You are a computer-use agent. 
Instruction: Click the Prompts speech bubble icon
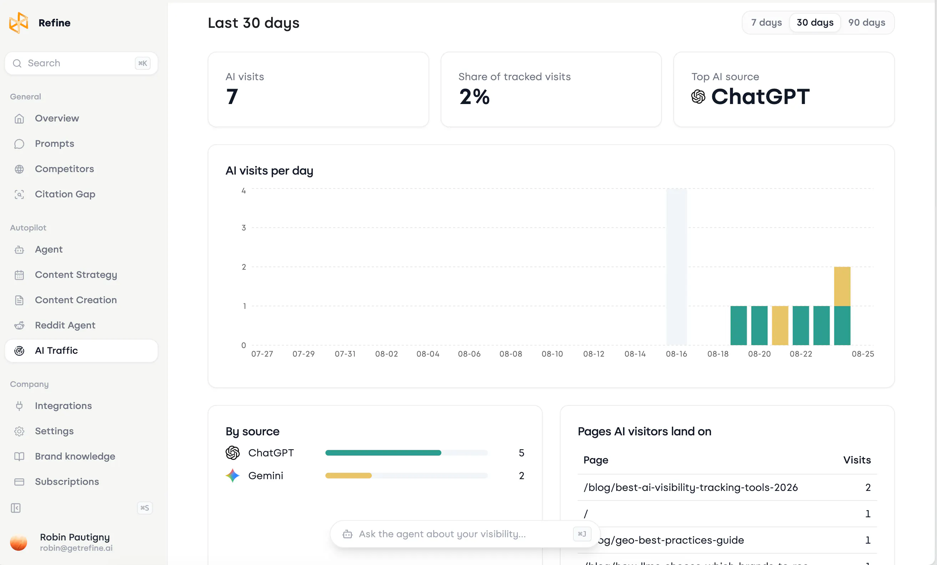19,144
